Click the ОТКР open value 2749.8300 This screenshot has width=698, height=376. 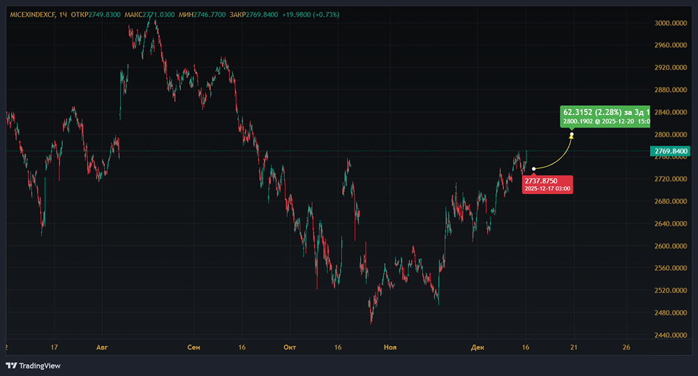tap(105, 15)
